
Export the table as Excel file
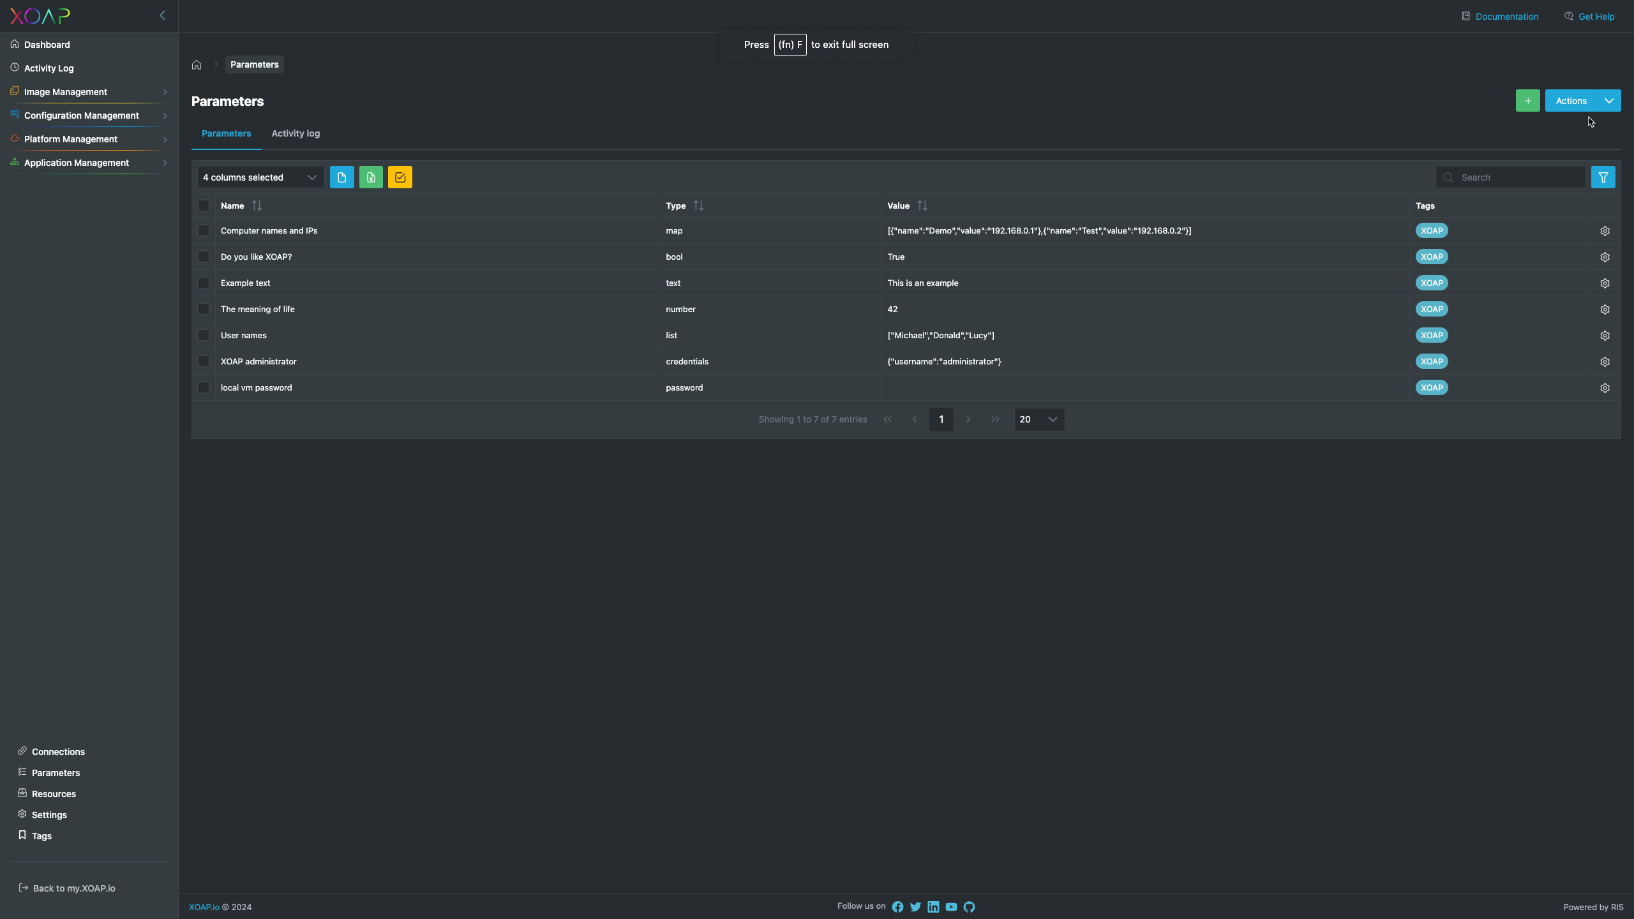[x=371, y=177]
